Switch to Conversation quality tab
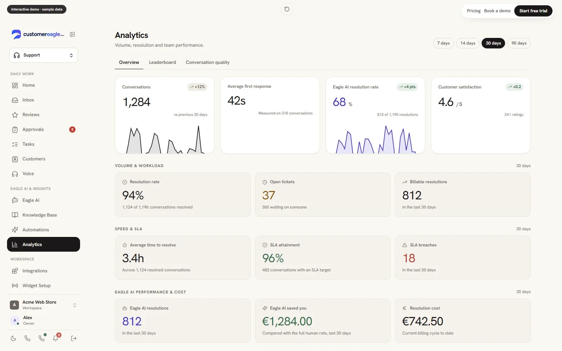This screenshot has height=351, width=562. click(x=208, y=62)
